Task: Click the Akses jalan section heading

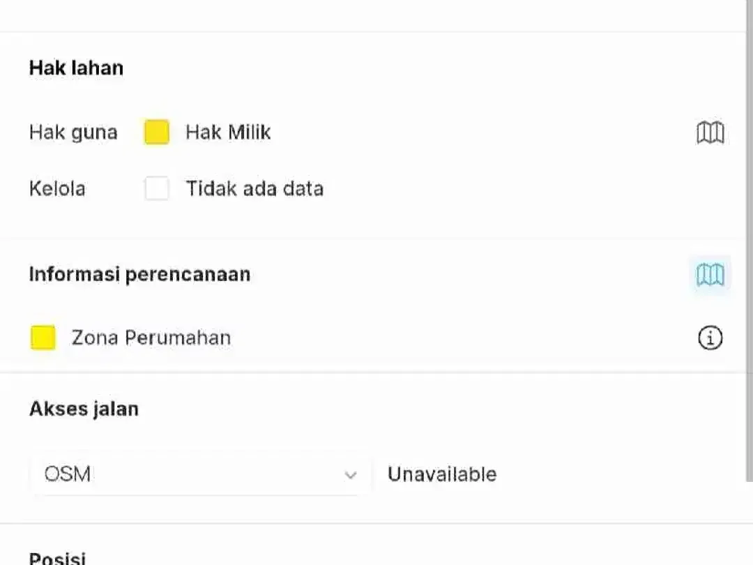Action: [84, 409]
